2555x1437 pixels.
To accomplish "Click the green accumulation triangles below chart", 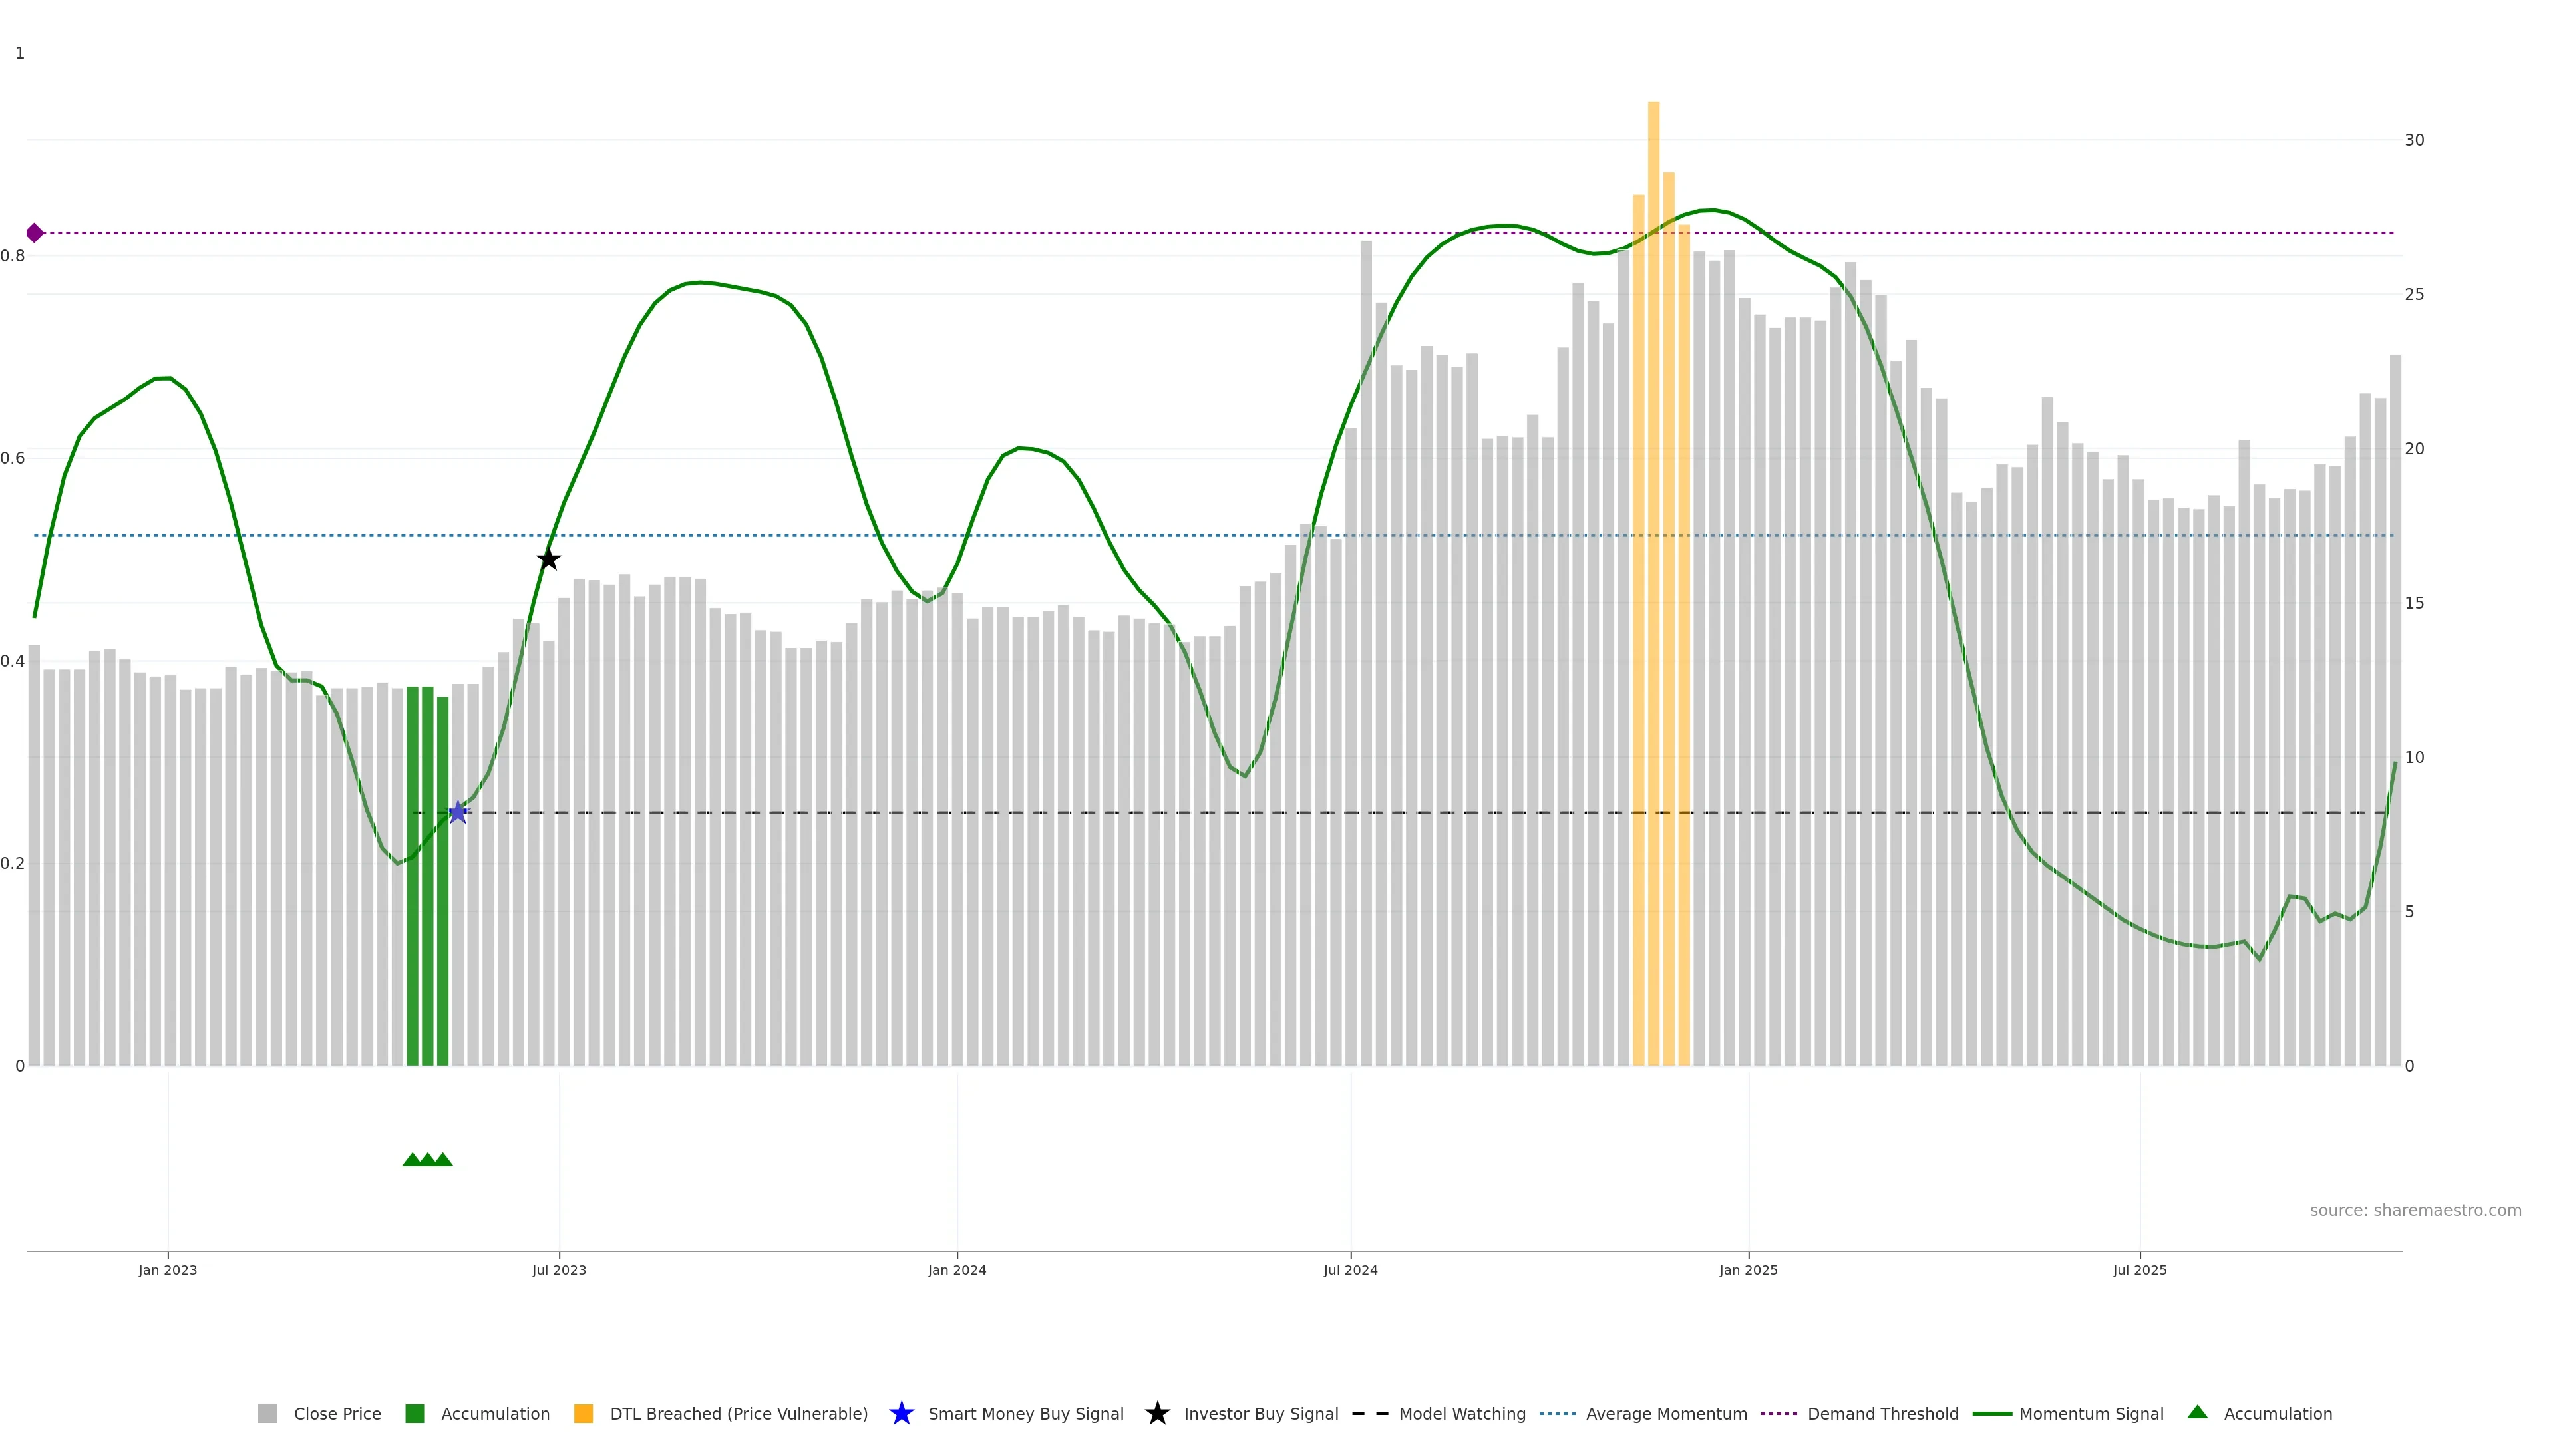I will tap(427, 1160).
